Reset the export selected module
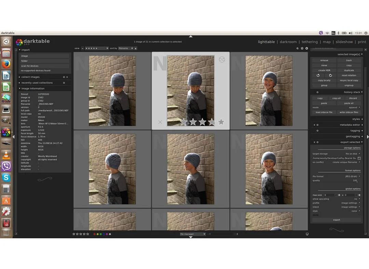369x269 pixels. [x=317, y=142]
